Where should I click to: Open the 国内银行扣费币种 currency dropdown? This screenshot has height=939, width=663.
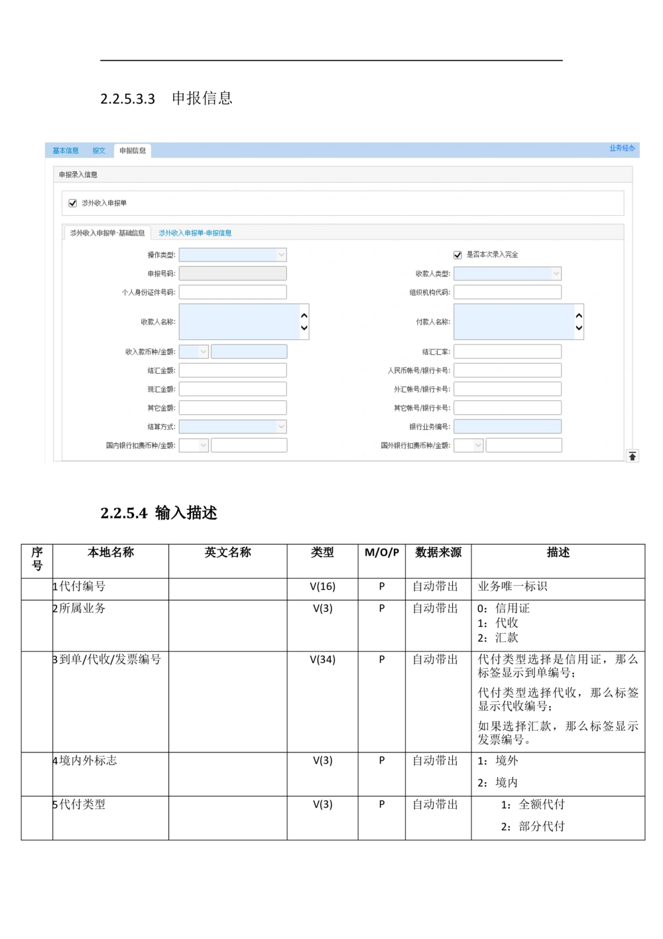point(194,445)
